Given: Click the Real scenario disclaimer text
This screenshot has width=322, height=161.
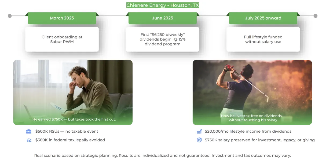Looking at the screenshot, I should click(163, 155).
